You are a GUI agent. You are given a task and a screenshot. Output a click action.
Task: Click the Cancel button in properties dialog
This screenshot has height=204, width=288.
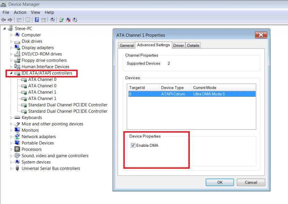[251, 182]
